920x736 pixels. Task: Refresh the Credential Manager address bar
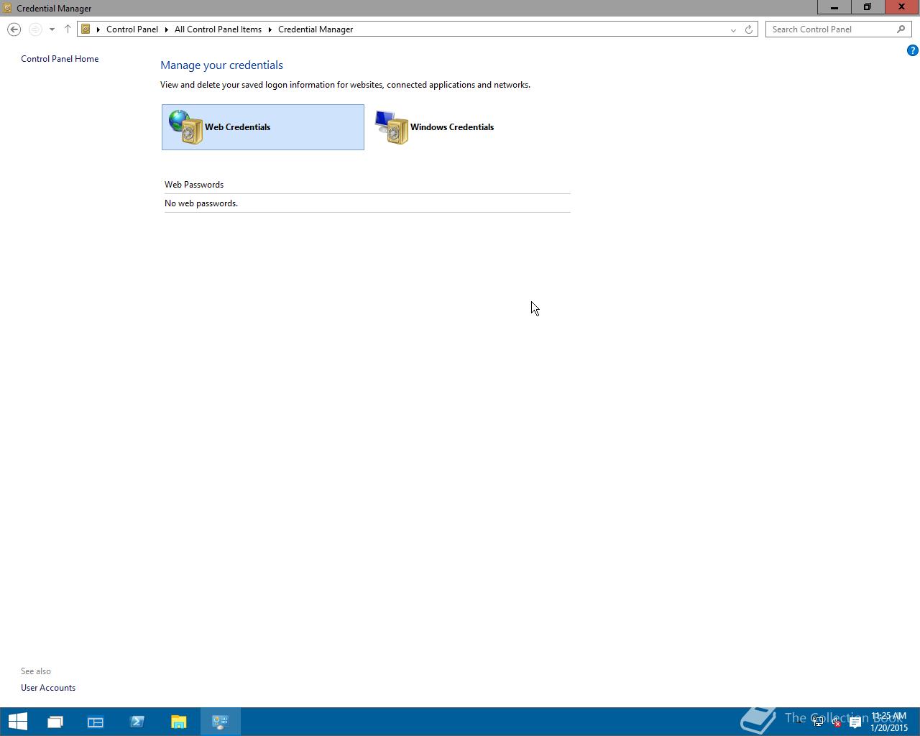pos(749,29)
